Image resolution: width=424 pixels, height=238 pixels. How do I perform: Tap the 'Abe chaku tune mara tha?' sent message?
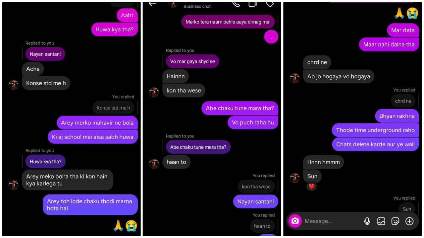(x=240, y=108)
